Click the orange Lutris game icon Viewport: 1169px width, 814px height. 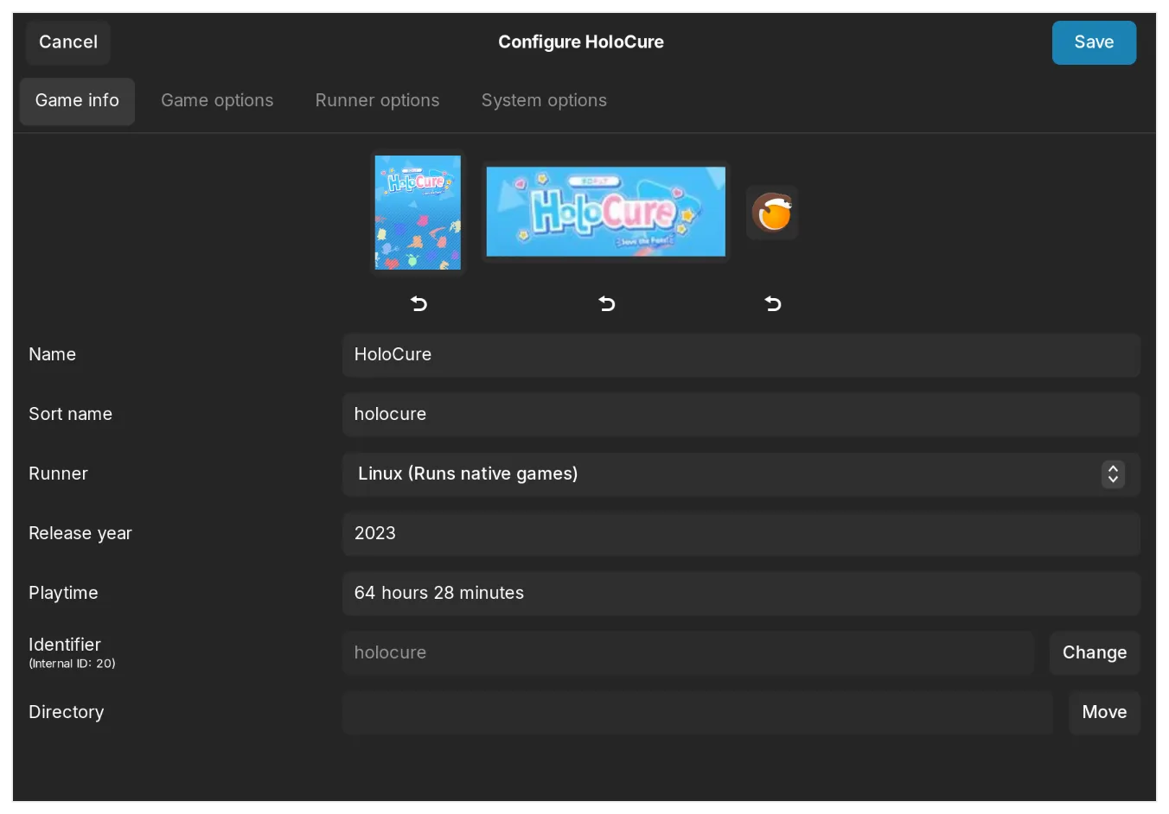pyautogui.click(x=772, y=213)
